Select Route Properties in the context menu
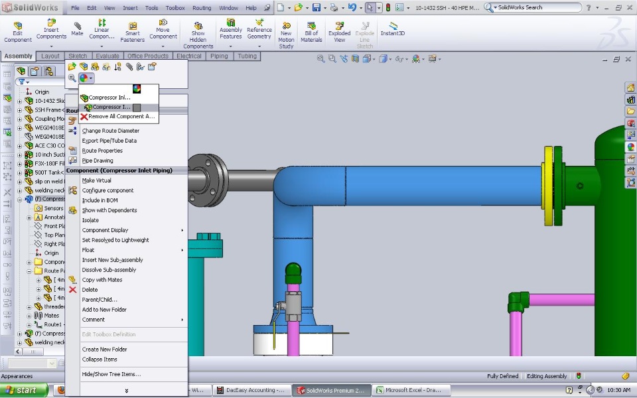 coord(102,151)
